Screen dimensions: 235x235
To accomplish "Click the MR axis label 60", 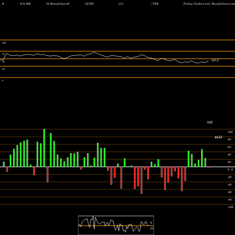I will click(229, 147).
